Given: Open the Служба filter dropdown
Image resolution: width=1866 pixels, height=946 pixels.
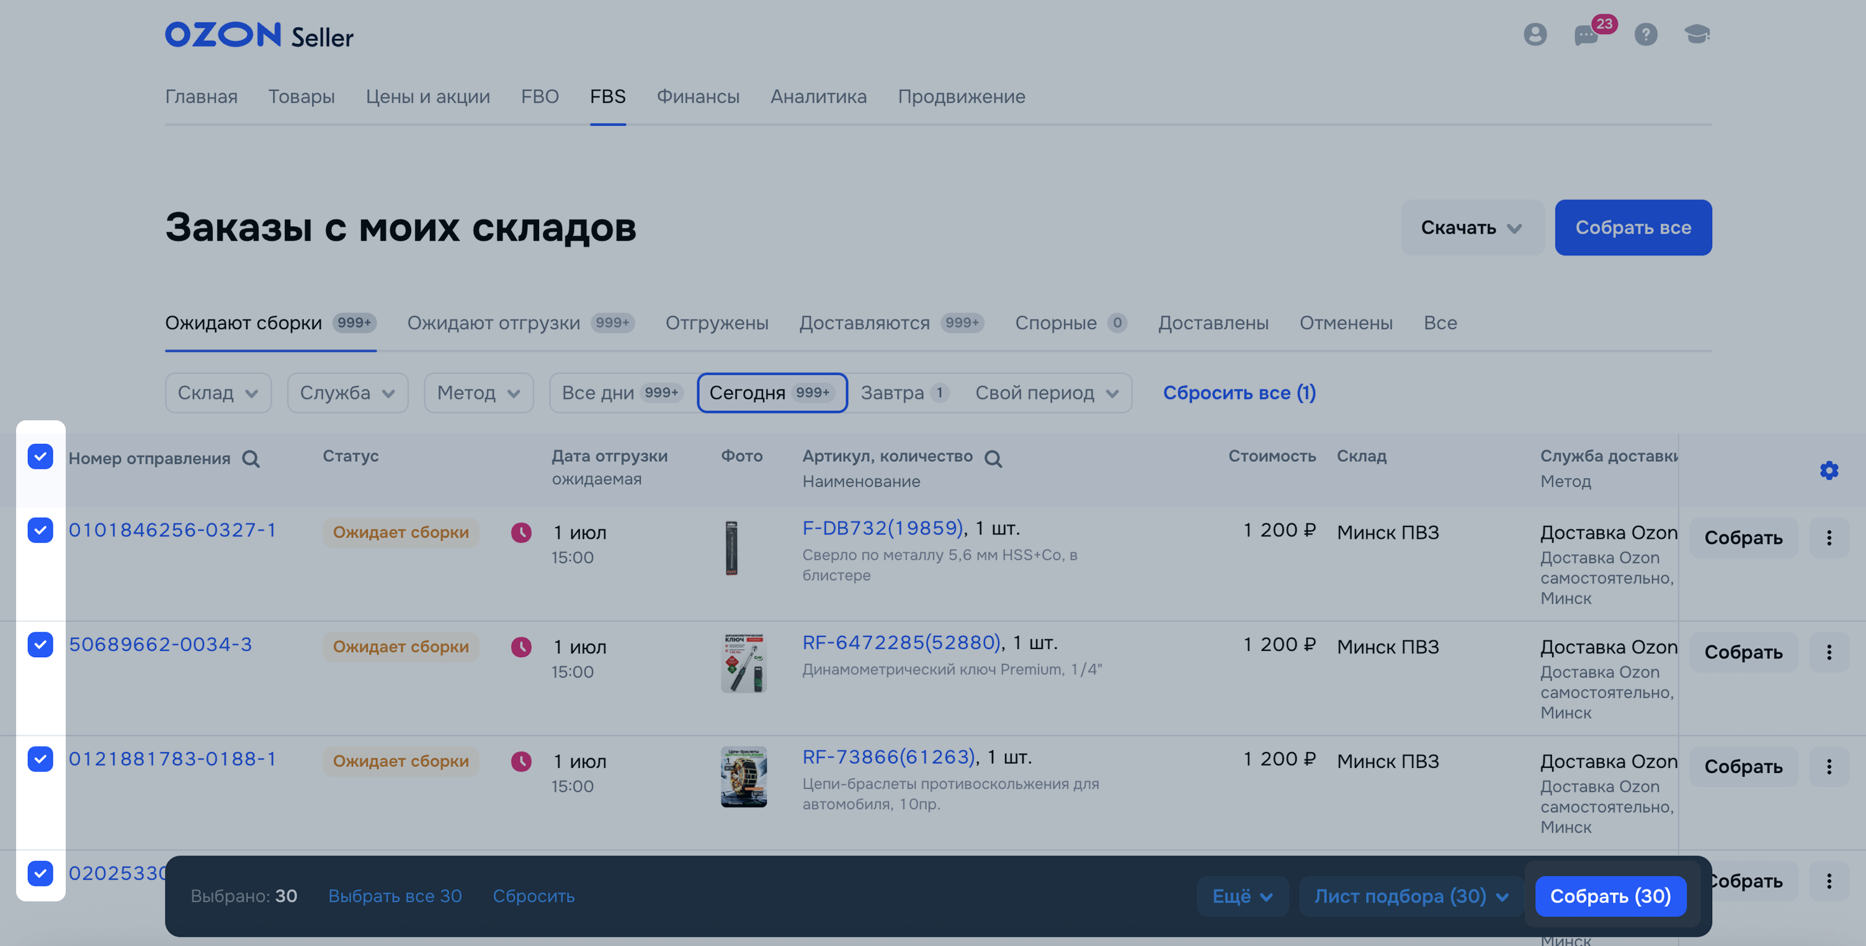Looking at the screenshot, I should coord(347,393).
